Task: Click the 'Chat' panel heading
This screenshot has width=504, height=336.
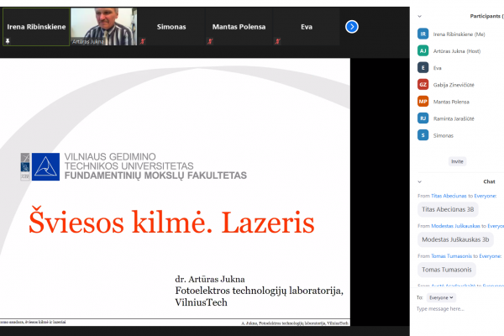Action: click(489, 181)
